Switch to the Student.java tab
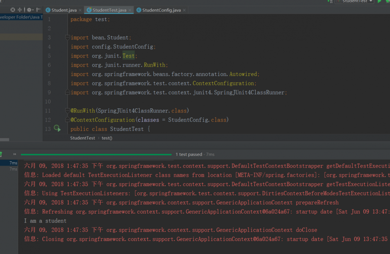Image resolution: width=390 pixels, height=254 pixels. click(x=64, y=10)
